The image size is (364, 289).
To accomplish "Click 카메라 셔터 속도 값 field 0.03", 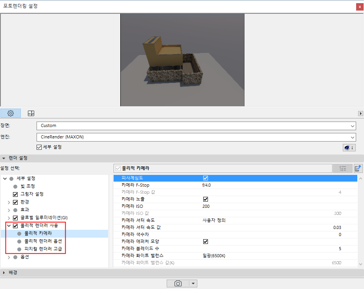I will (x=337, y=228).
